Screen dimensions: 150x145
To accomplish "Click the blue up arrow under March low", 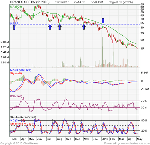I will (14, 27).
